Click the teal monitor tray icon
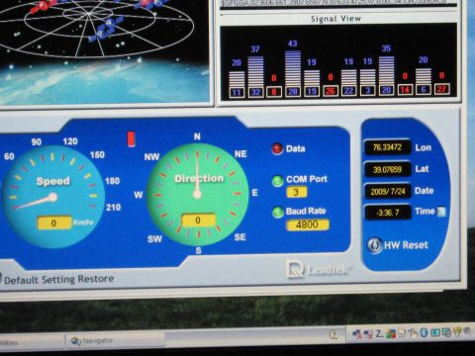 pyautogui.click(x=435, y=332)
